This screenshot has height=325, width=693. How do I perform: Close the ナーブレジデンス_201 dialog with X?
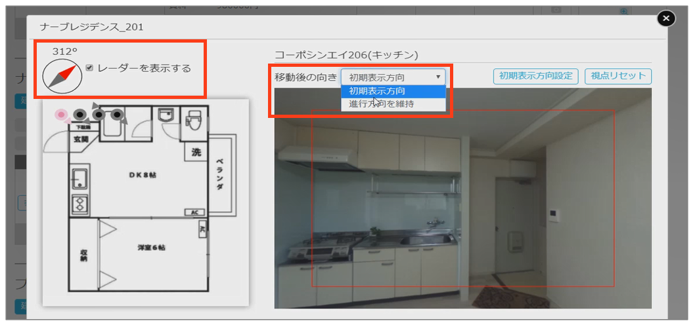coord(667,18)
